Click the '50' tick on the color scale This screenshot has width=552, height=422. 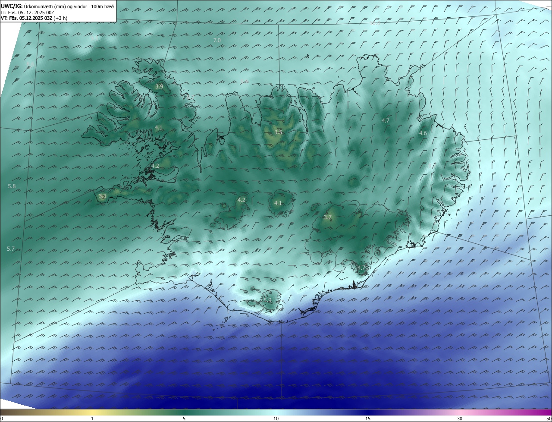[x=549, y=419]
